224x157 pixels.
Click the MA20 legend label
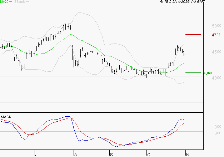click(x=4, y=2)
